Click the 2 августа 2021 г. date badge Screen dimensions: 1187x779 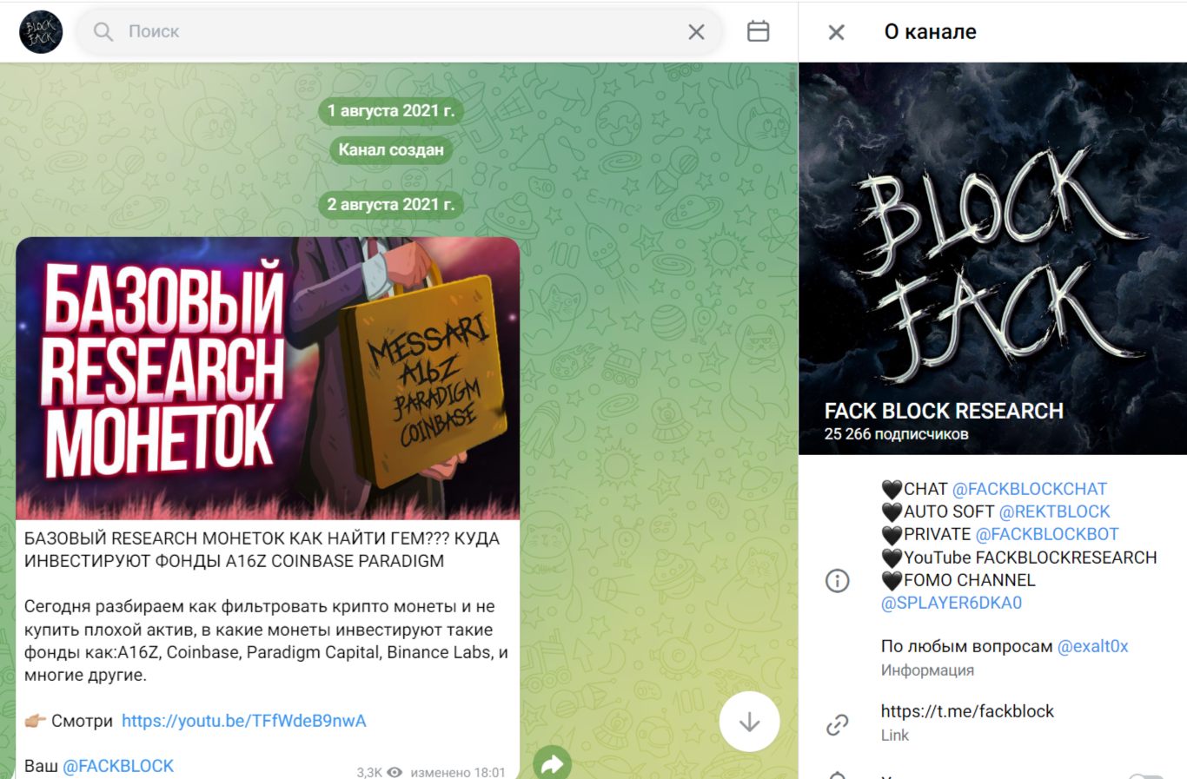[391, 204]
